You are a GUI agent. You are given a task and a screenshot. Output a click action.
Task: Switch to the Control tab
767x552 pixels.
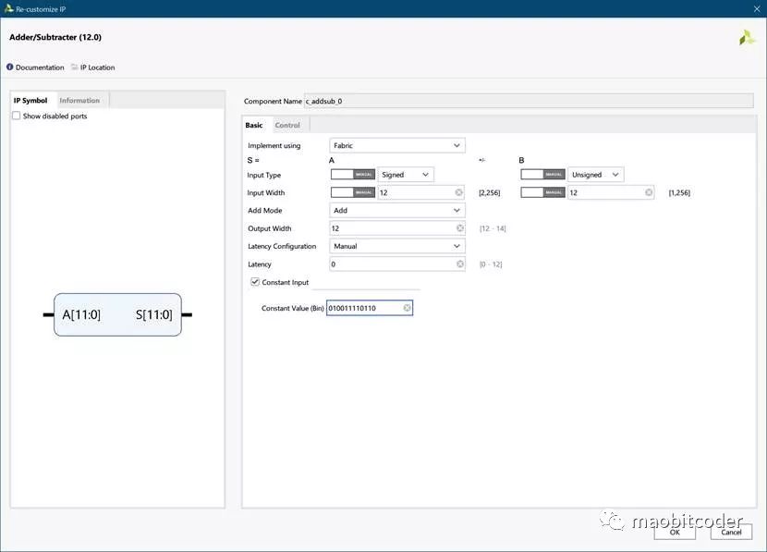click(x=287, y=125)
